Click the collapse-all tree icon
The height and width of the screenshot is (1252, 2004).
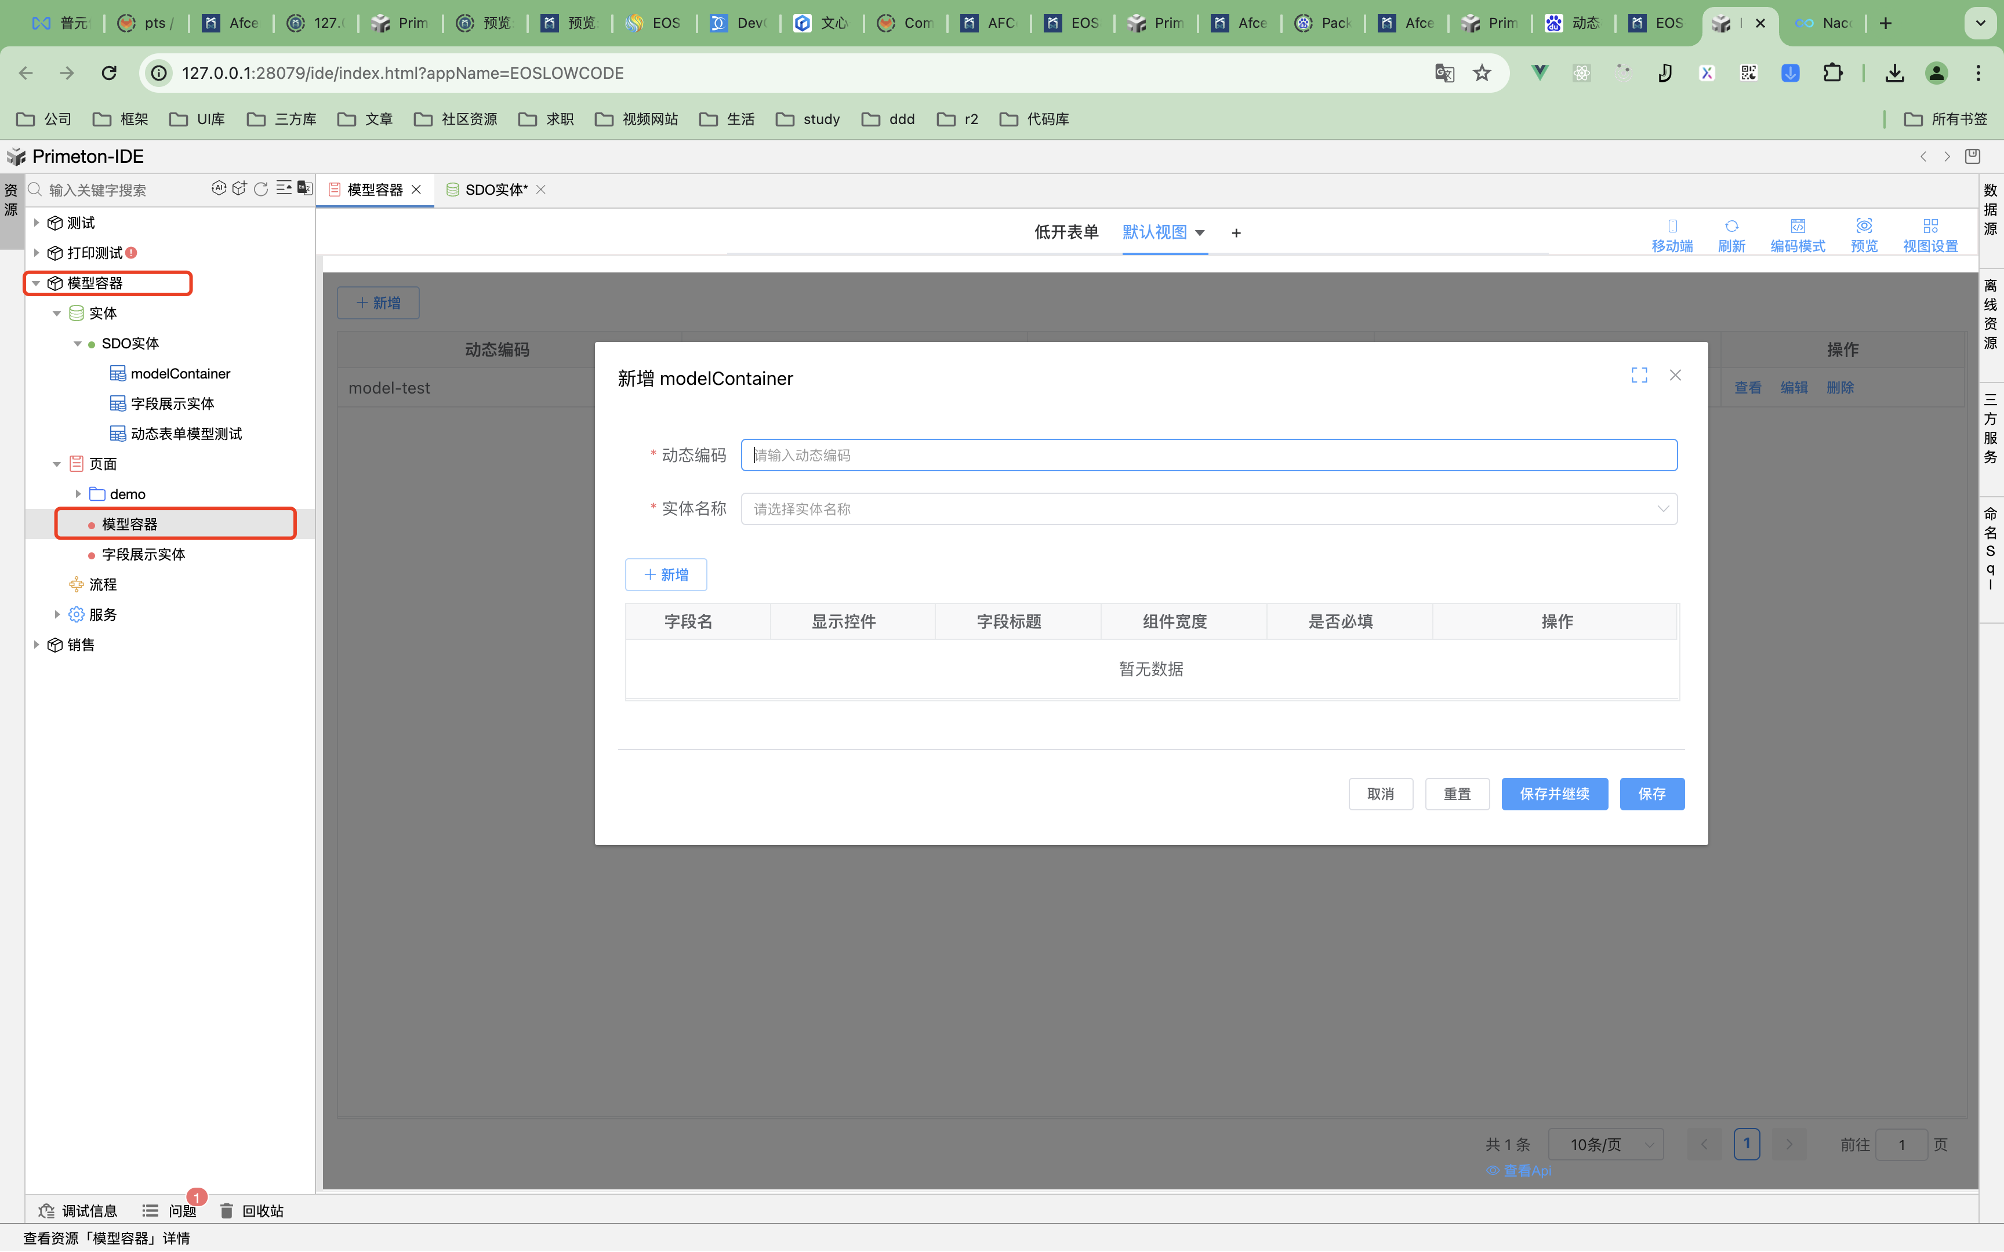tap(283, 188)
